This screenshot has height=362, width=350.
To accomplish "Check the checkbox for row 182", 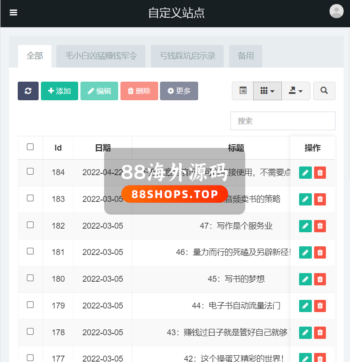I will coord(30,225).
